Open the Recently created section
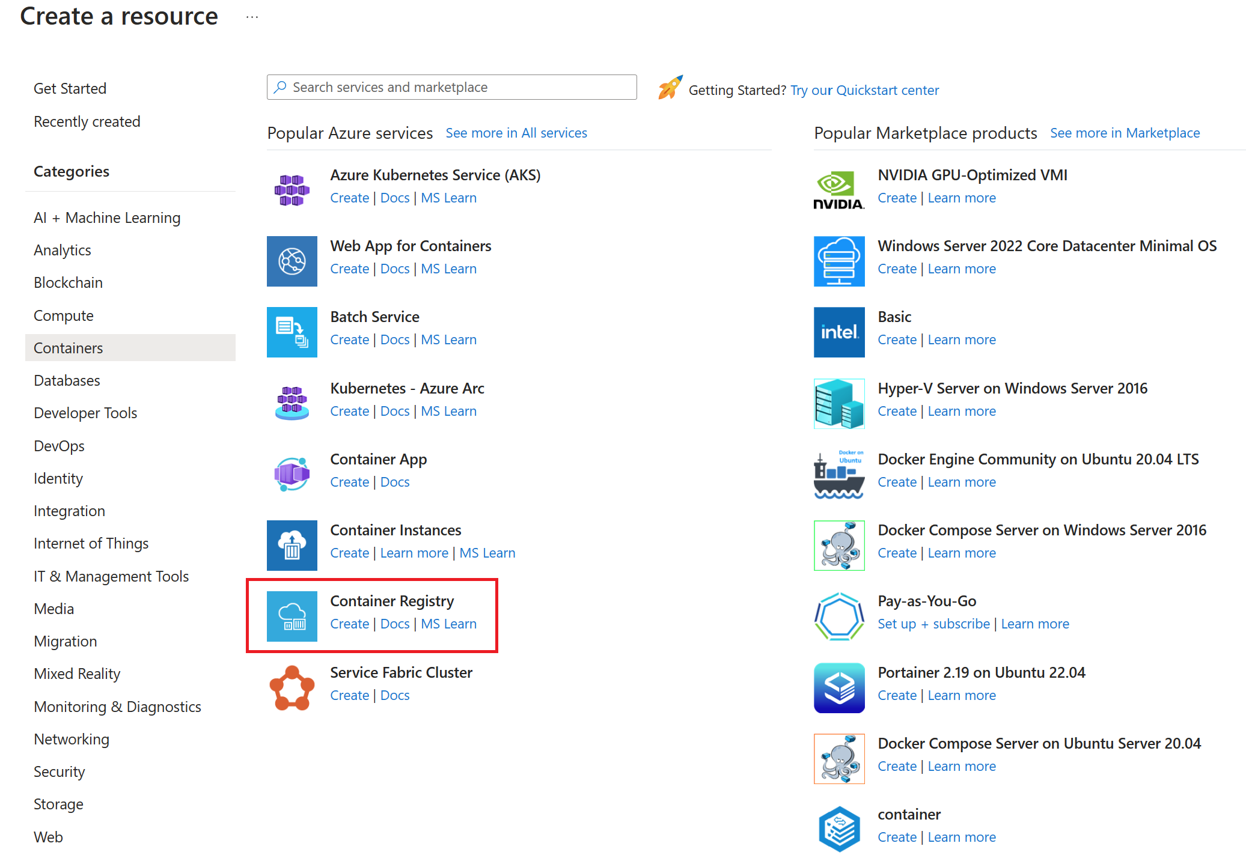Screen dimensions: 1246x864 87,121
